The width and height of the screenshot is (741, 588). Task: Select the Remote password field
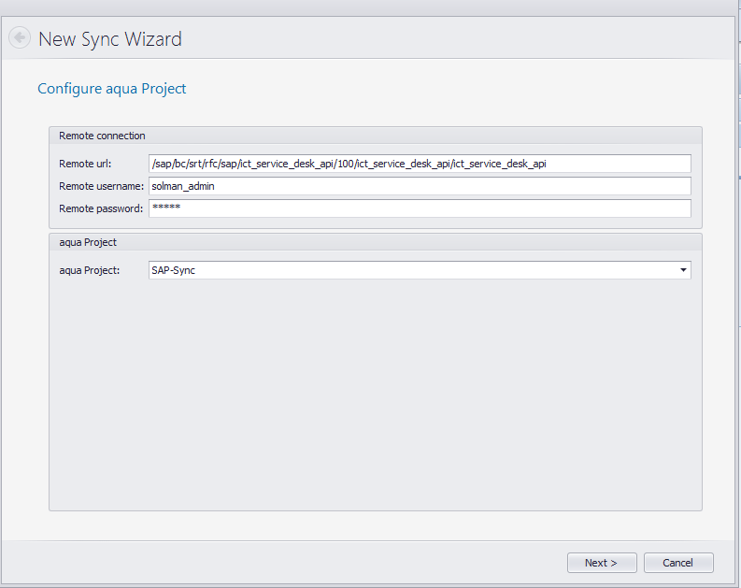click(x=419, y=208)
